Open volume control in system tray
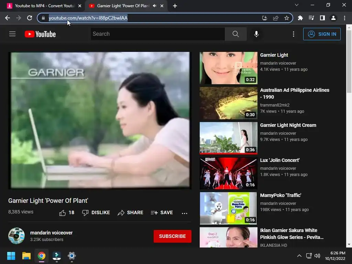352x264 pixels. (317, 256)
